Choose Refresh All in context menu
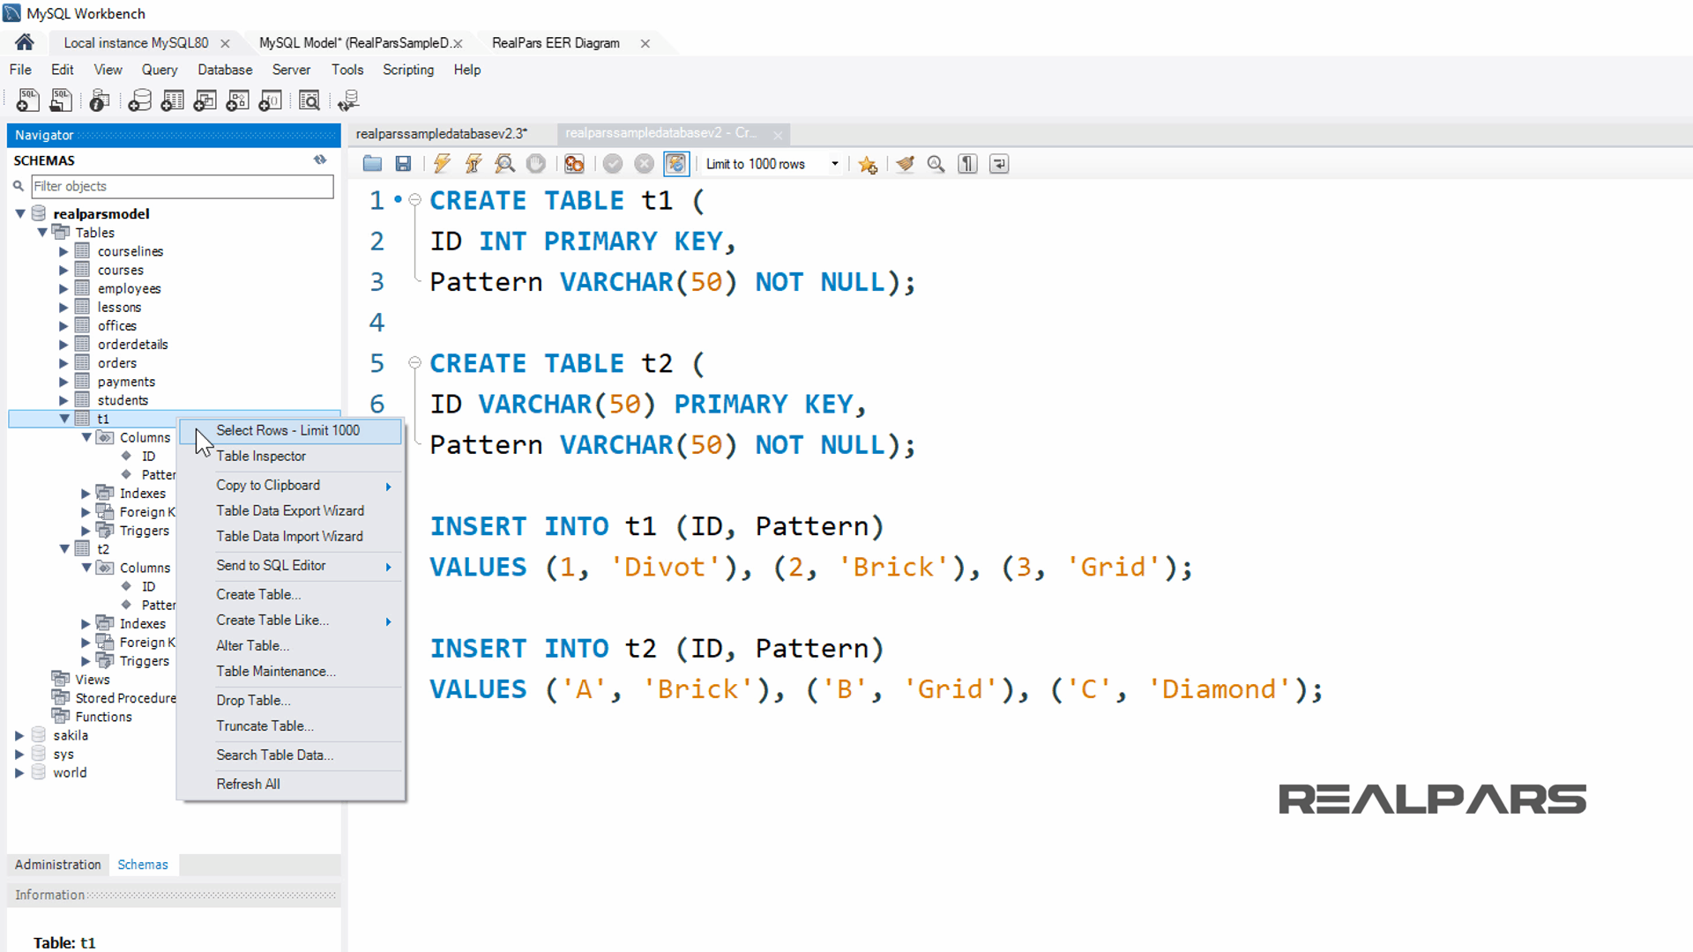Viewport: 1693px width, 952px height. click(x=290, y=784)
